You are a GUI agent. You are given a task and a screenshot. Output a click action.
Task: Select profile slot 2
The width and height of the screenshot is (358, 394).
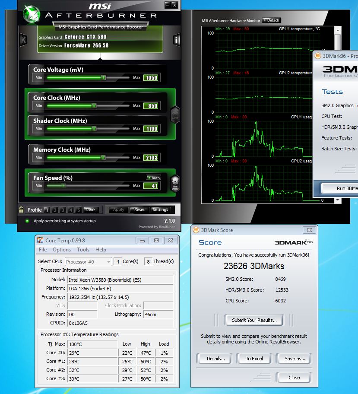tap(55, 210)
